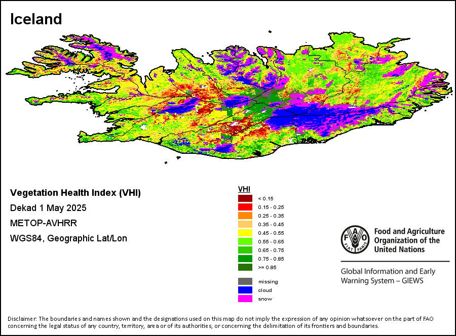This screenshot has height=336, width=456.
Task: Click the 'Iceland' map title
Action: [36, 19]
